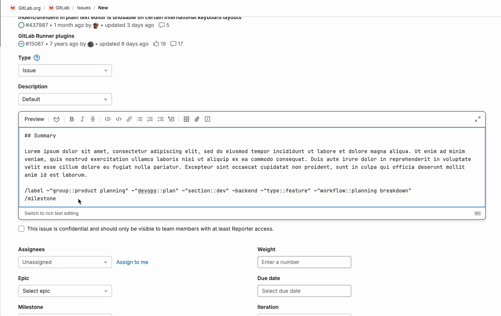Click inside the Weight number field
Viewport: 501px width, 316px height.
pos(304,262)
